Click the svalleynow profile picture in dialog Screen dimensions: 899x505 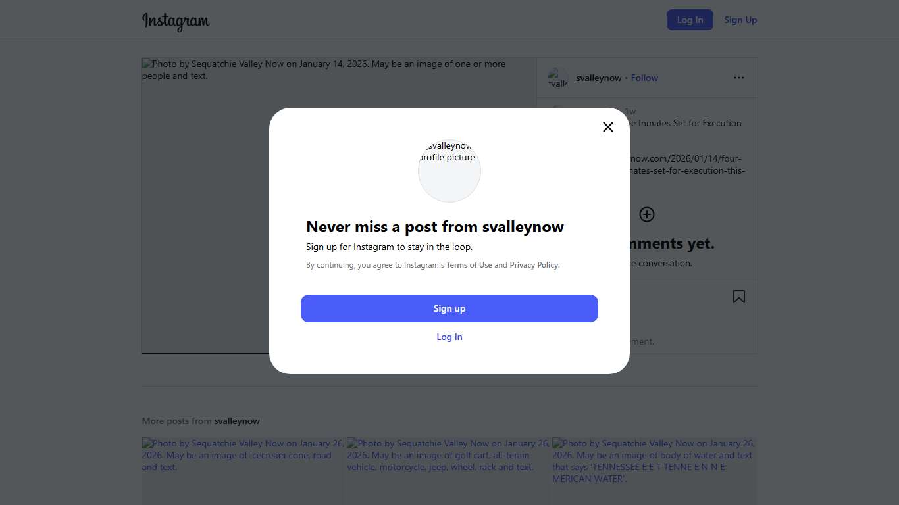pos(449,170)
